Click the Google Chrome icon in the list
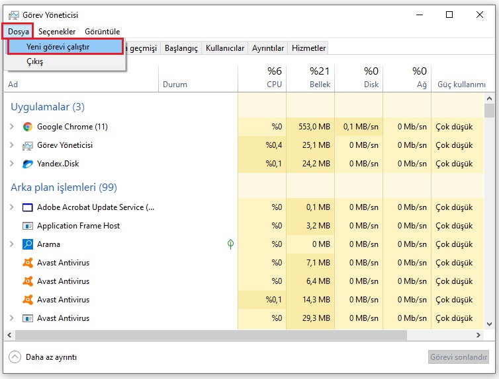Image resolution: width=499 pixels, height=379 pixels. pos(28,127)
